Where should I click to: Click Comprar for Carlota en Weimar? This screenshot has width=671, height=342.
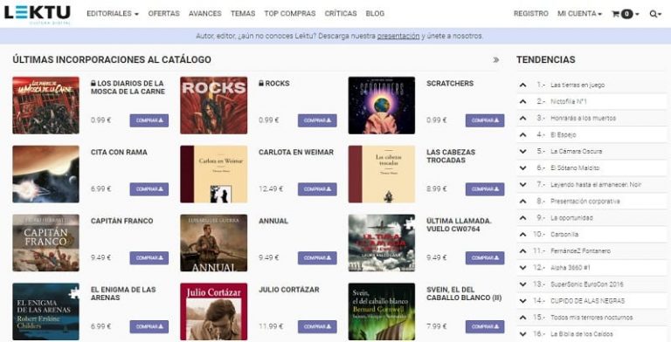pos(317,189)
